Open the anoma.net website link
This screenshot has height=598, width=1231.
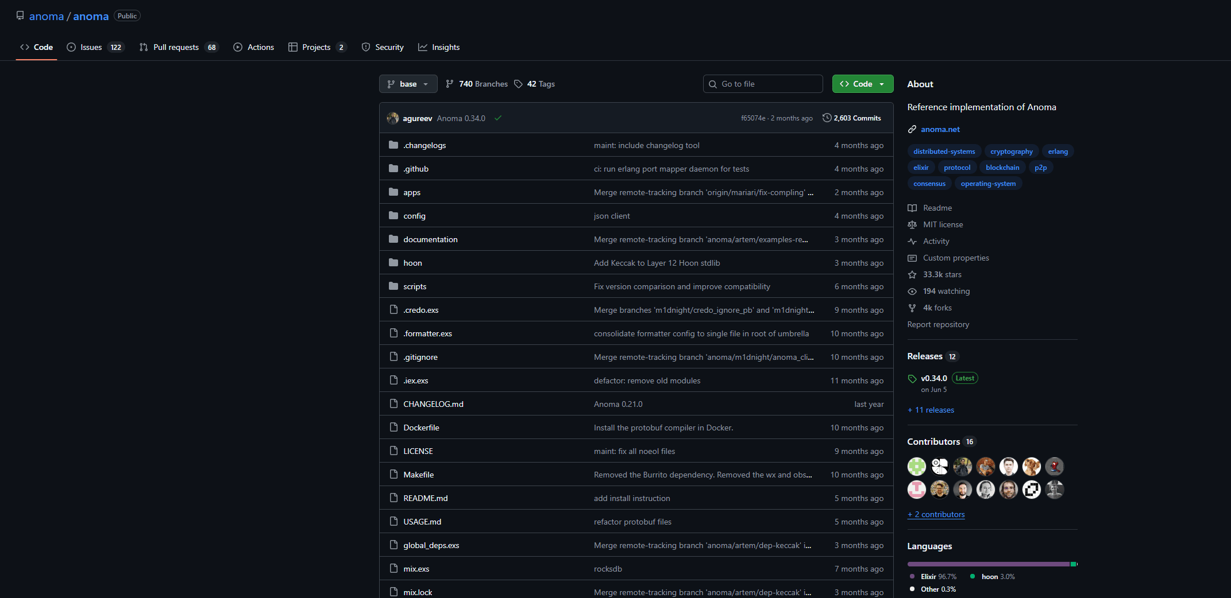[x=940, y=129]
